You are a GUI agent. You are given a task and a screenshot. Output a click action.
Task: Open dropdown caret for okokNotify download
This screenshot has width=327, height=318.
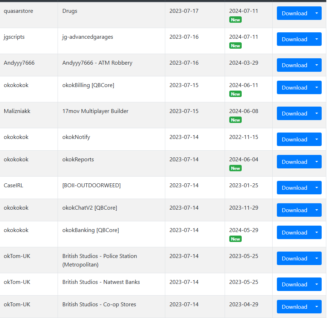click(x=317, y=139)
